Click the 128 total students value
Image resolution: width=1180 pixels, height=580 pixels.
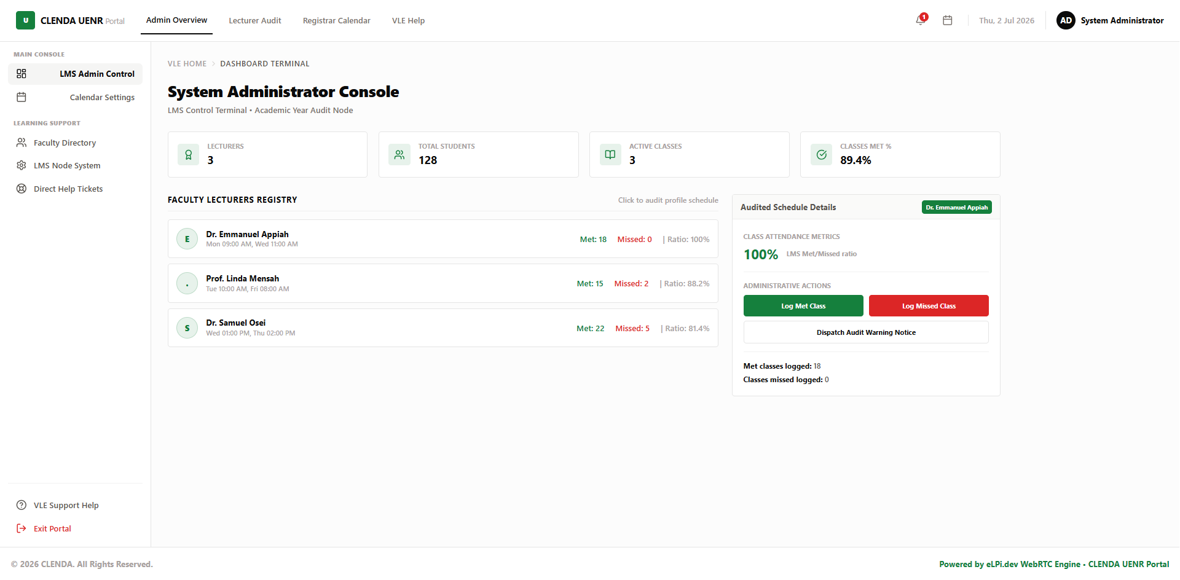tap(428, 160)
